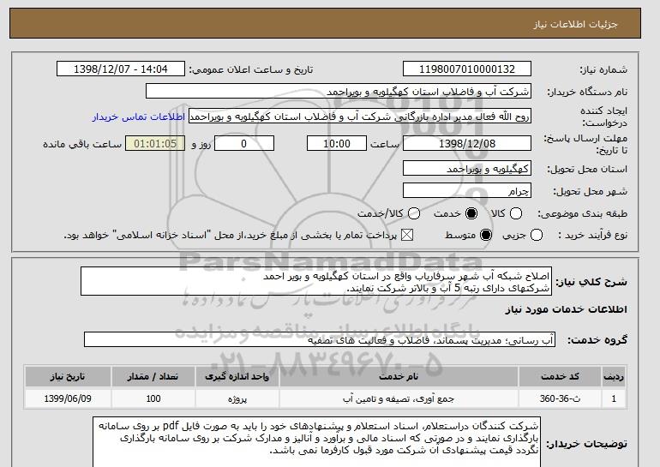The image size is (660, 467).
Task: Click the گروه خدمت label
Action: [x=597, y=340]
